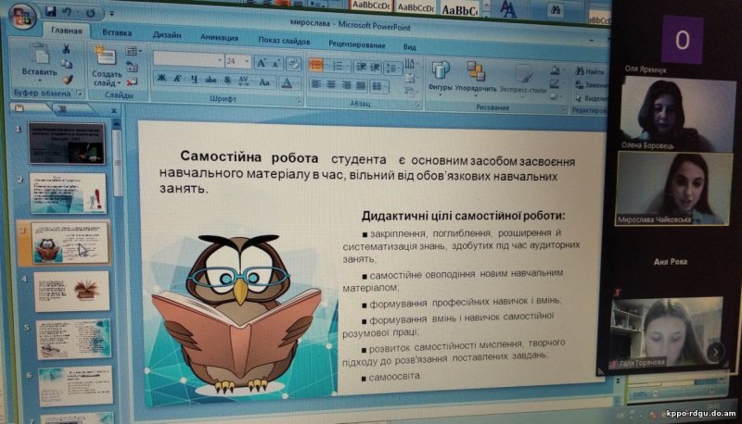Click the Clear formatting eraser icon
The height and width of the screenshot is (424, 742).
pyautogui.click(x=293, y=64)
